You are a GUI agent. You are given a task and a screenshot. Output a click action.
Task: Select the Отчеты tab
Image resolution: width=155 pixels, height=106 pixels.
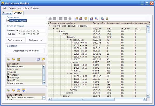point(18,13)
